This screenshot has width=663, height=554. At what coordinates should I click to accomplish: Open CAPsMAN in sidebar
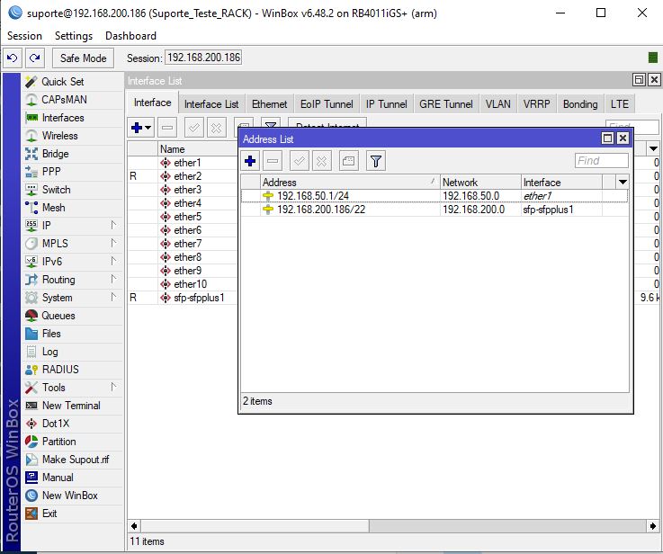(x=64, y=100)
